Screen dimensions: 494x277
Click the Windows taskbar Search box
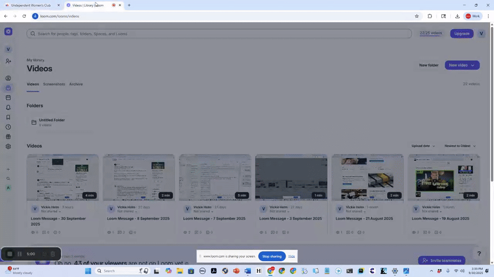pyautogui.click(x=122, y=271)
